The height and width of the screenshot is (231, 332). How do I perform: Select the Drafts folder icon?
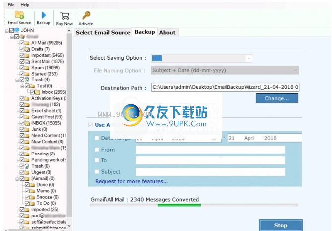pos(27,49)
